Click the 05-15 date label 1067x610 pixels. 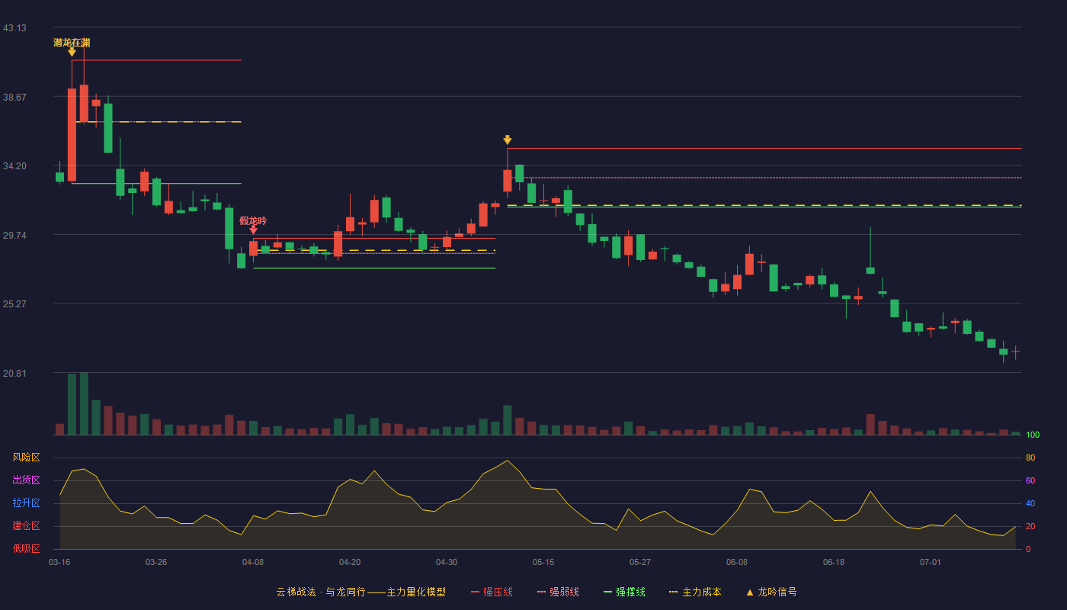tap(543, 562)
